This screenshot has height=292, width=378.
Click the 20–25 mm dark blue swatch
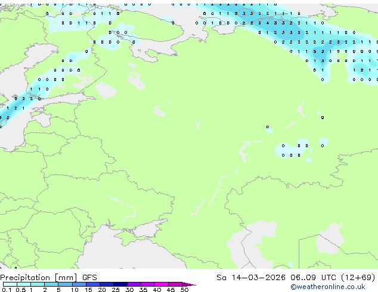(106, 284)
